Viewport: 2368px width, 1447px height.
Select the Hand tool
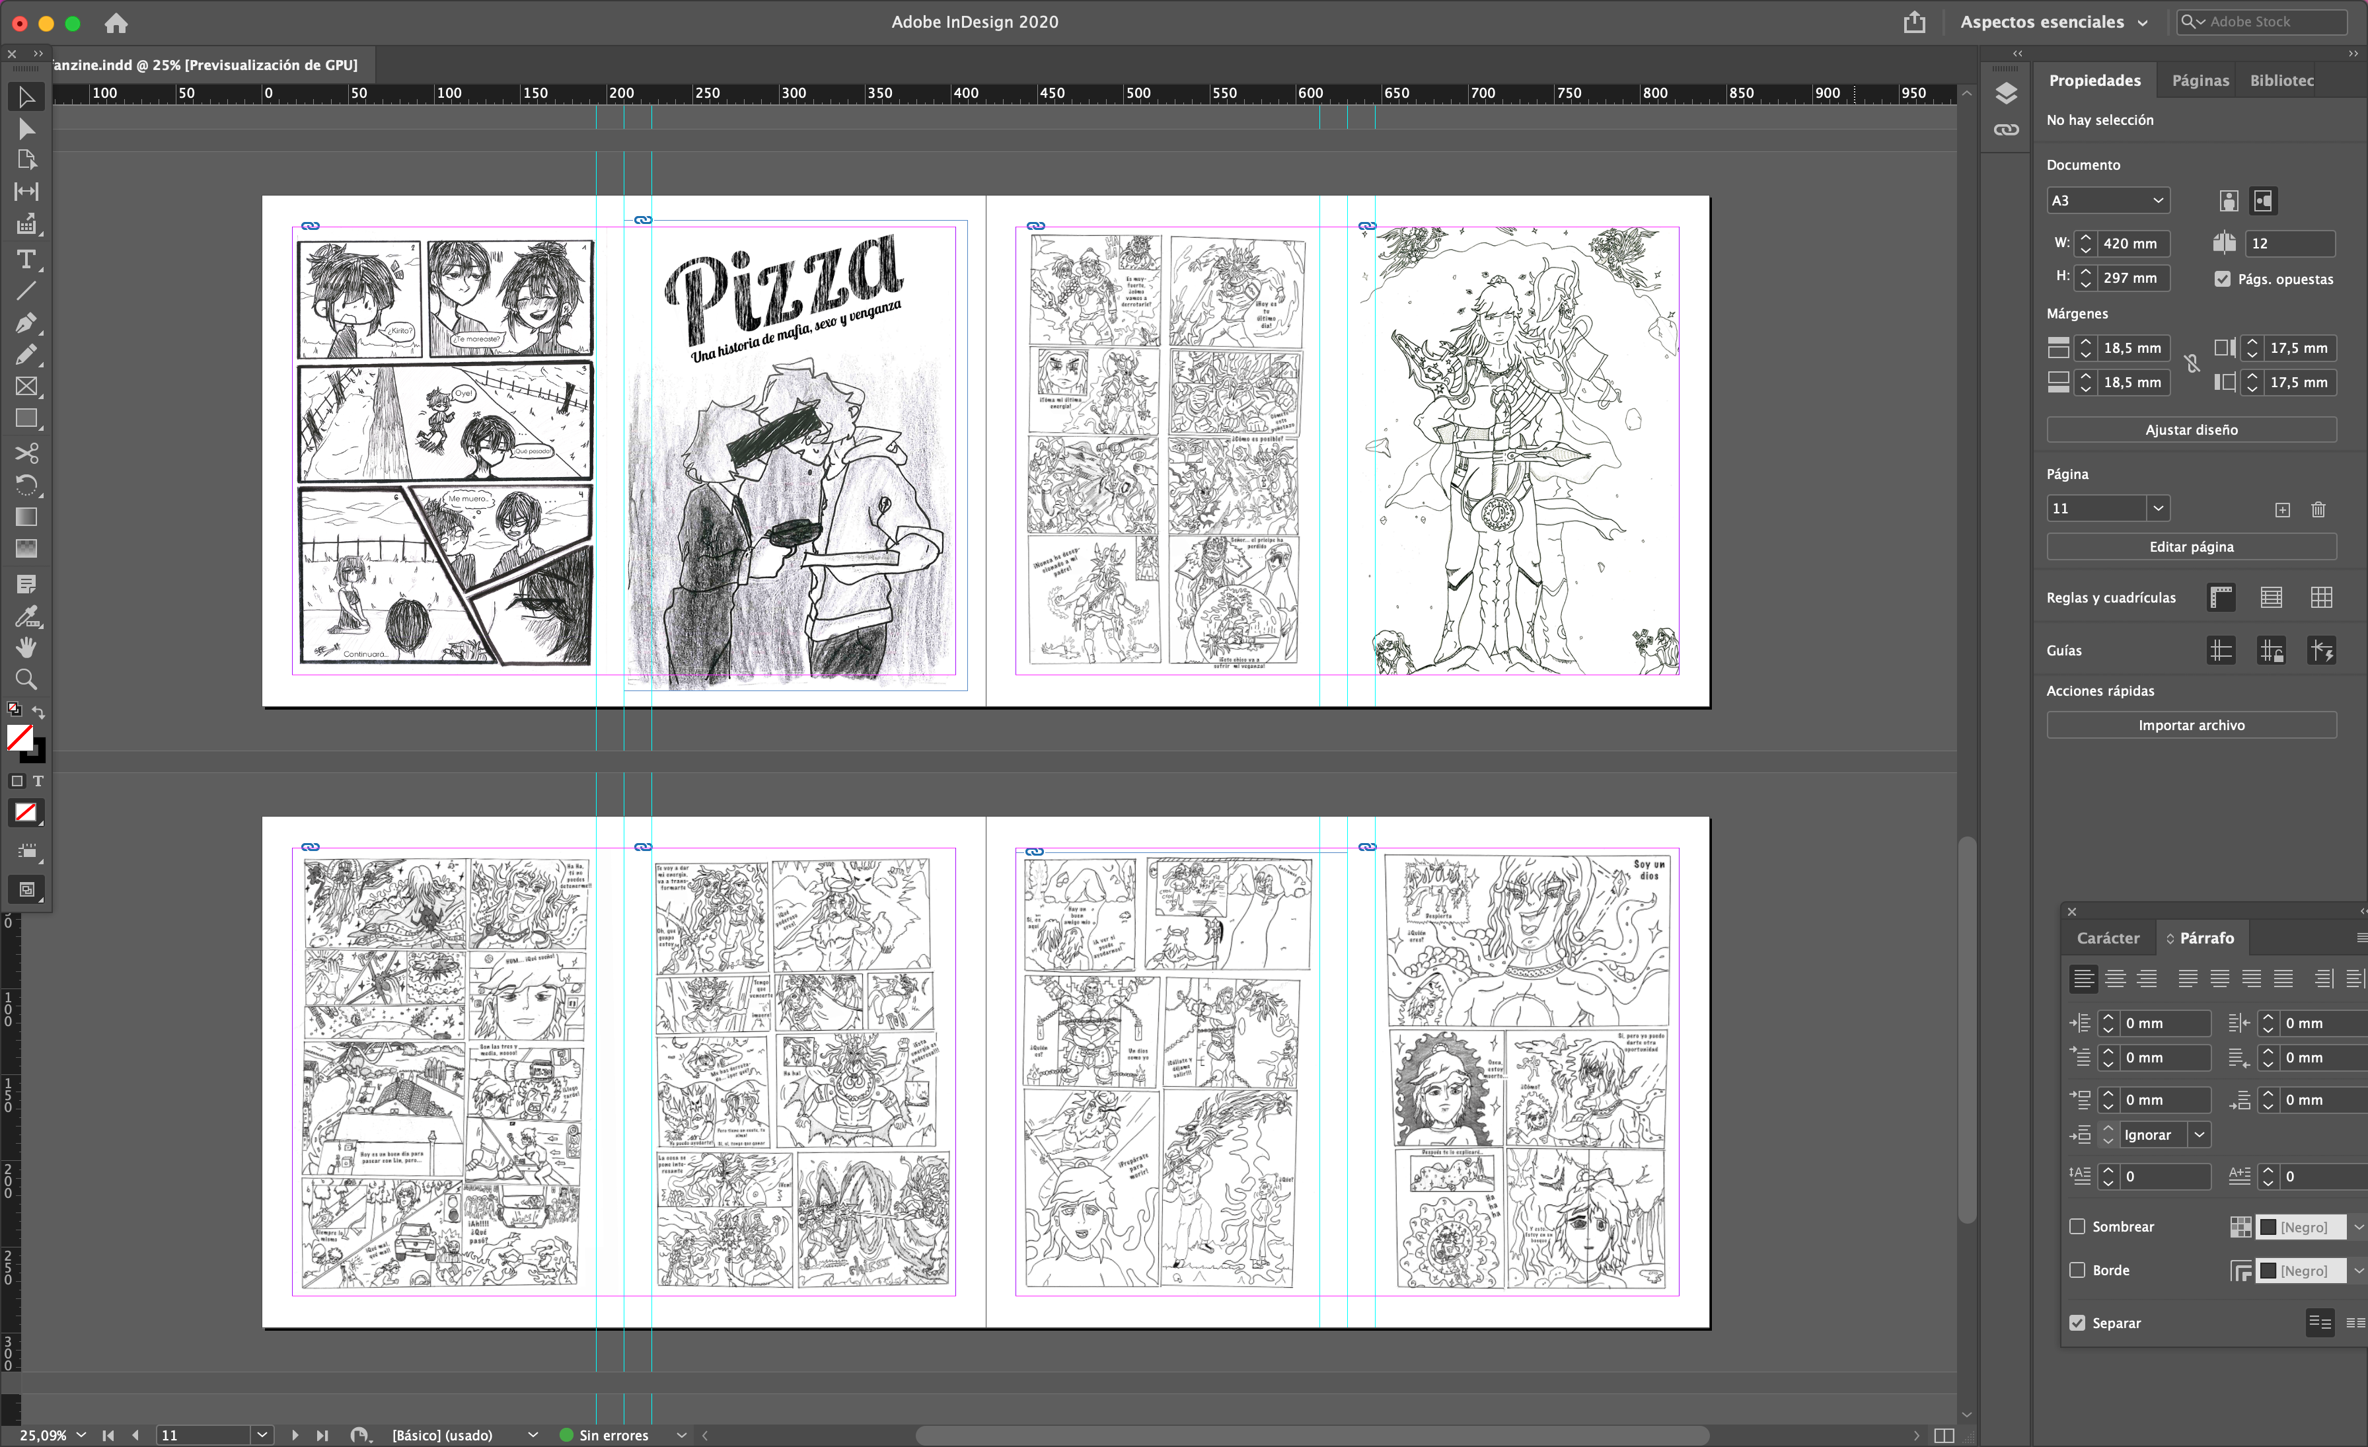click(x=26, y=648)
